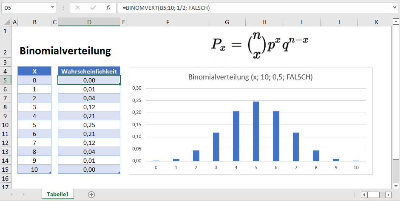Viewport: 400px width, 201px height.
Task: Click the horizontal axis label 10
Action: point(356,167)
